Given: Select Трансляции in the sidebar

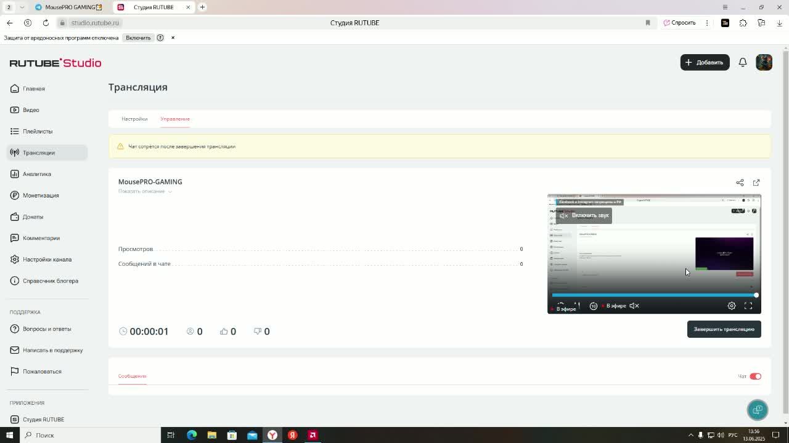Looking at the screenshot, I should pos(47,153).
